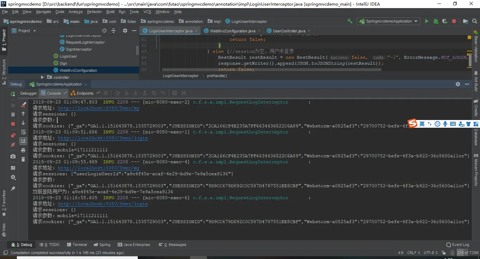Click the memory indicator 216 of 725M
This screenshot has height=259, width=480.
[x=468, y=253]
